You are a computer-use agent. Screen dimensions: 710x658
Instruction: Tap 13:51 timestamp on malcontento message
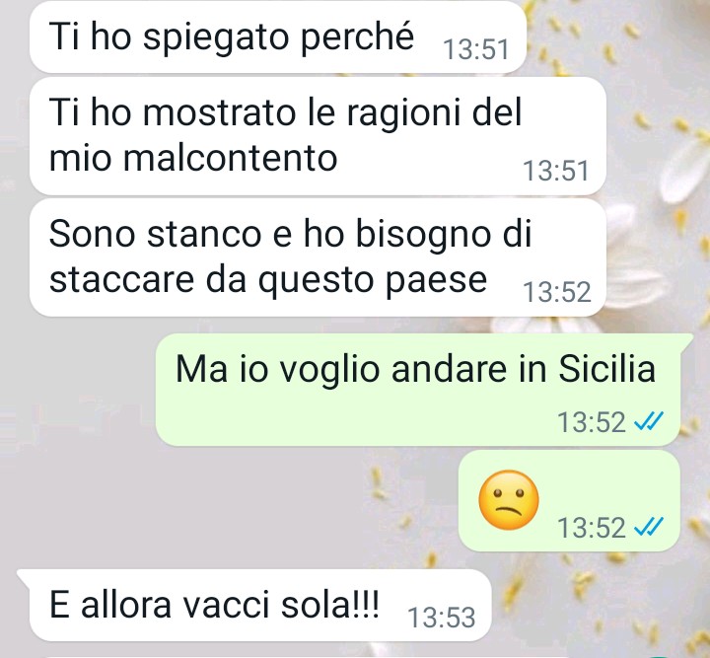(555, 171)
